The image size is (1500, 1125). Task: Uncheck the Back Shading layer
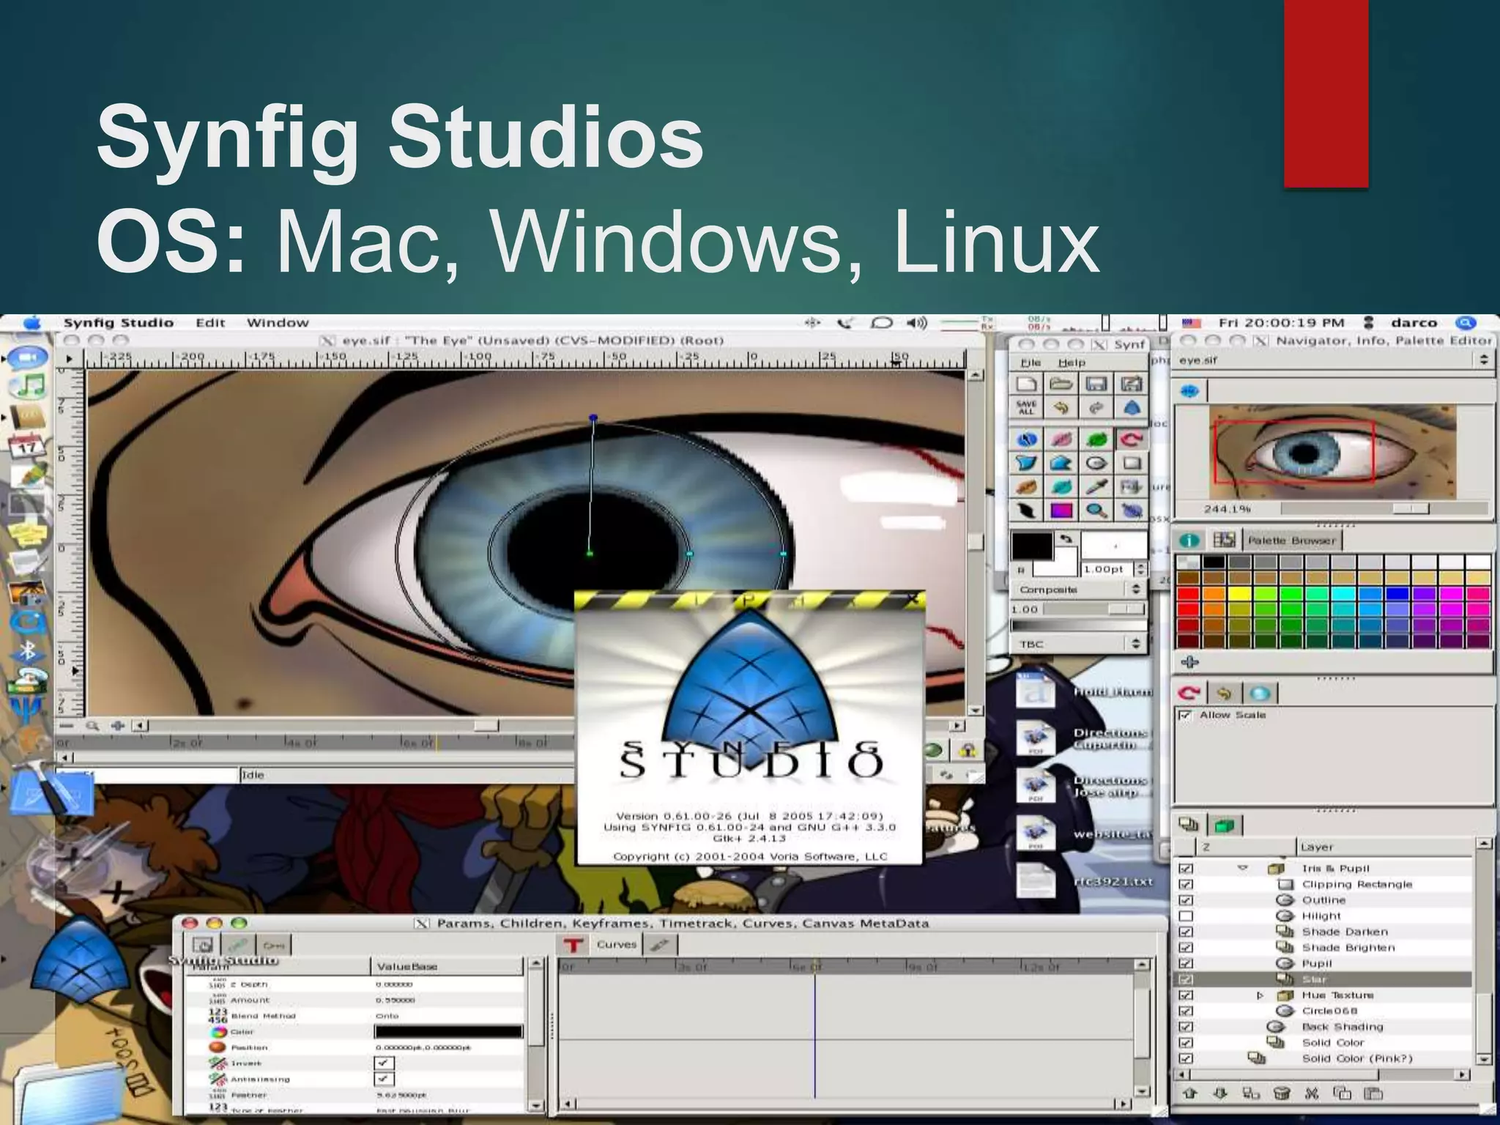coord(1186,1027)
